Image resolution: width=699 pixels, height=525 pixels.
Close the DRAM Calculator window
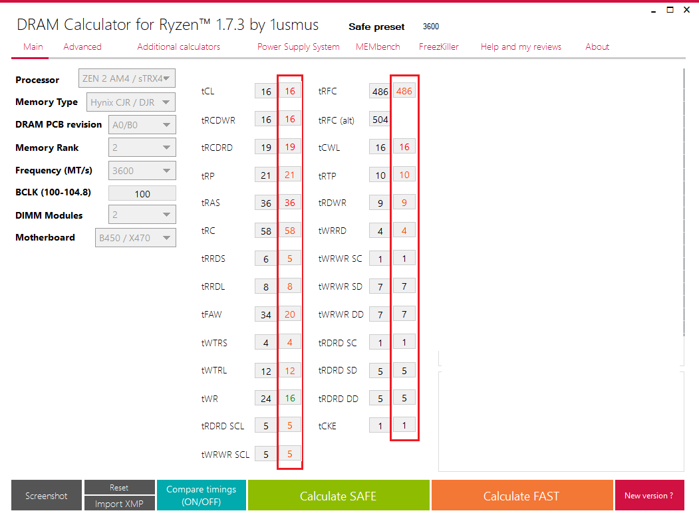tap(686, 10)
